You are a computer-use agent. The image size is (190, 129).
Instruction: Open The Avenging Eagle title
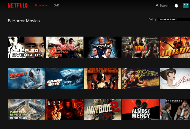tap(103, 47)
